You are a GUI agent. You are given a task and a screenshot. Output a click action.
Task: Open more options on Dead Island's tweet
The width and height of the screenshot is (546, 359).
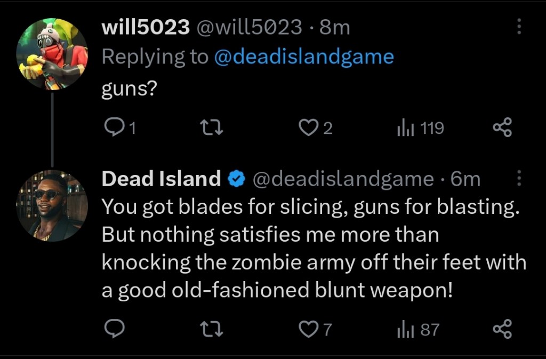(x=520, y=179)
